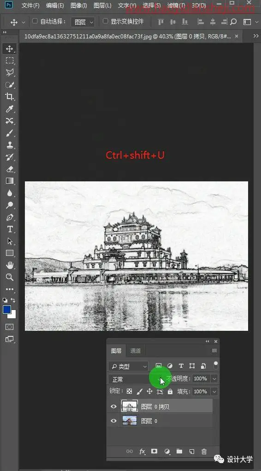Select the Zoom magnifier tool
Image resolution: width=261 pixels, height=471 pixels.
point(10,277)
